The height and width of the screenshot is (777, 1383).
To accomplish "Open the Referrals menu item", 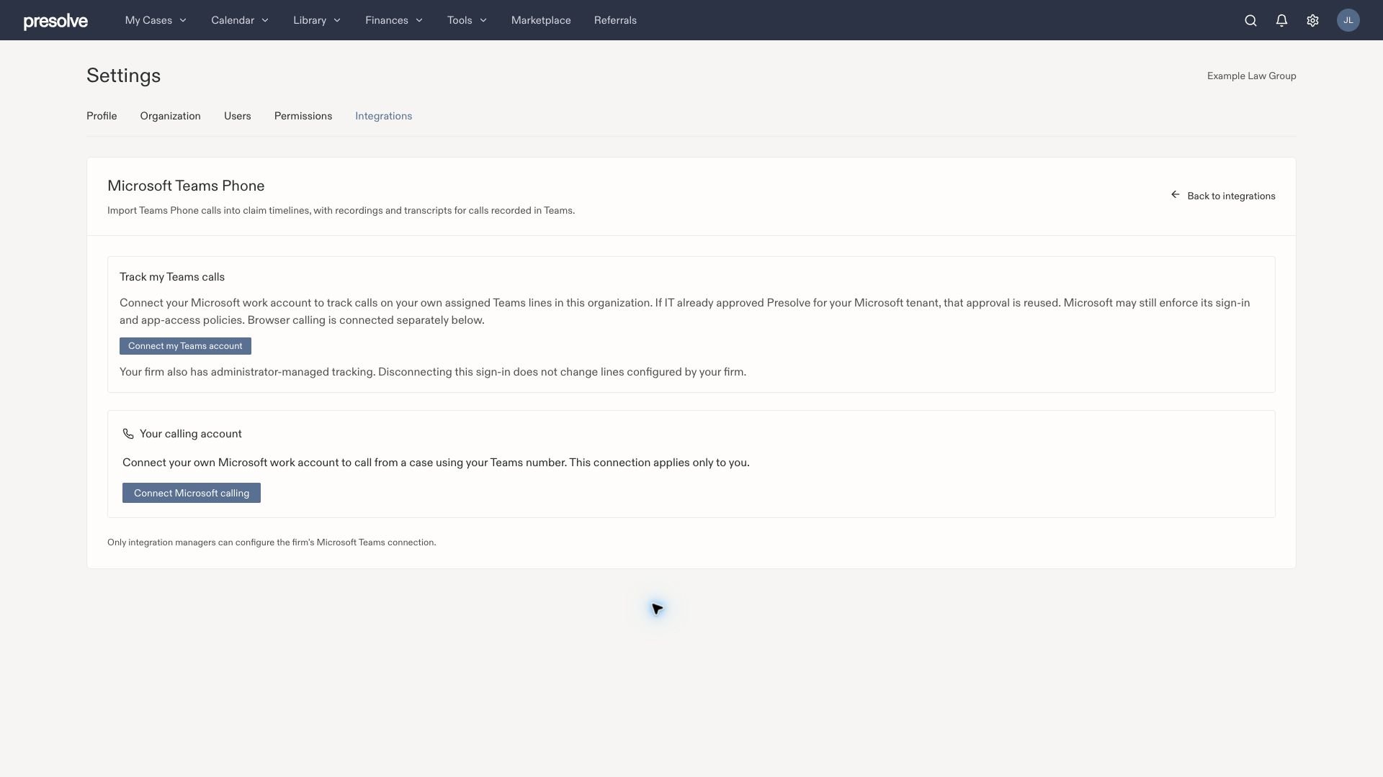I will click(615, 20).
